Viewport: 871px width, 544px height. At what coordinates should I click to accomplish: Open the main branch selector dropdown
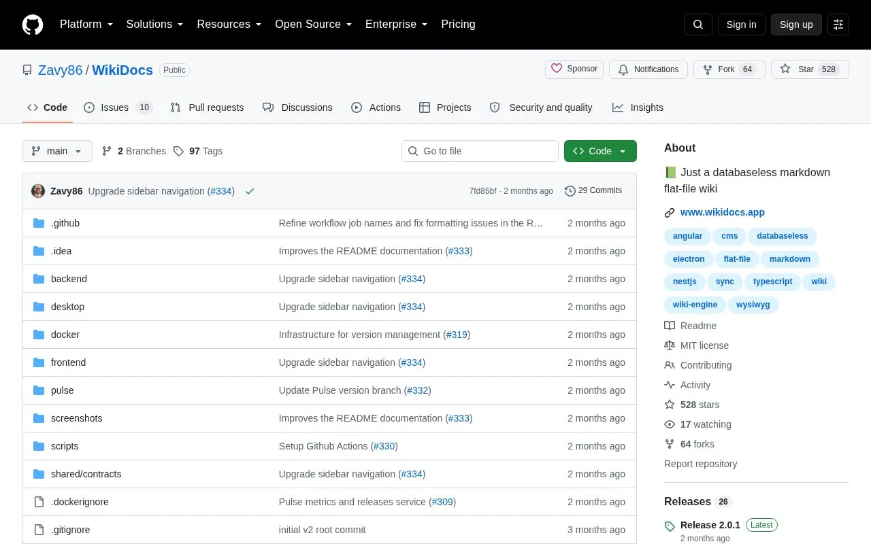point(57,151)
